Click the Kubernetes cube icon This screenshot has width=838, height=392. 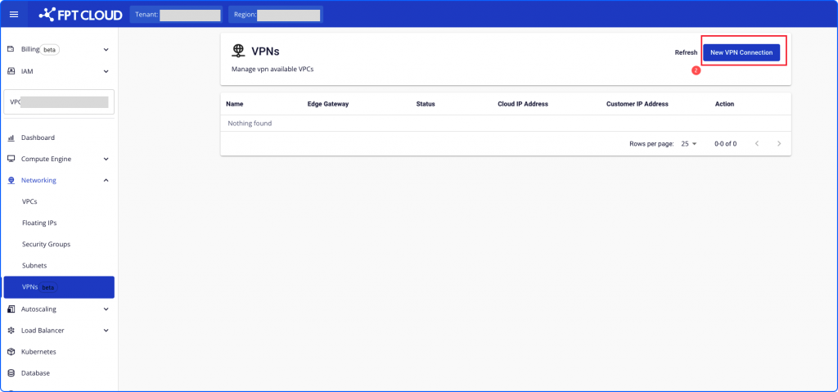(x=11, y=352)
